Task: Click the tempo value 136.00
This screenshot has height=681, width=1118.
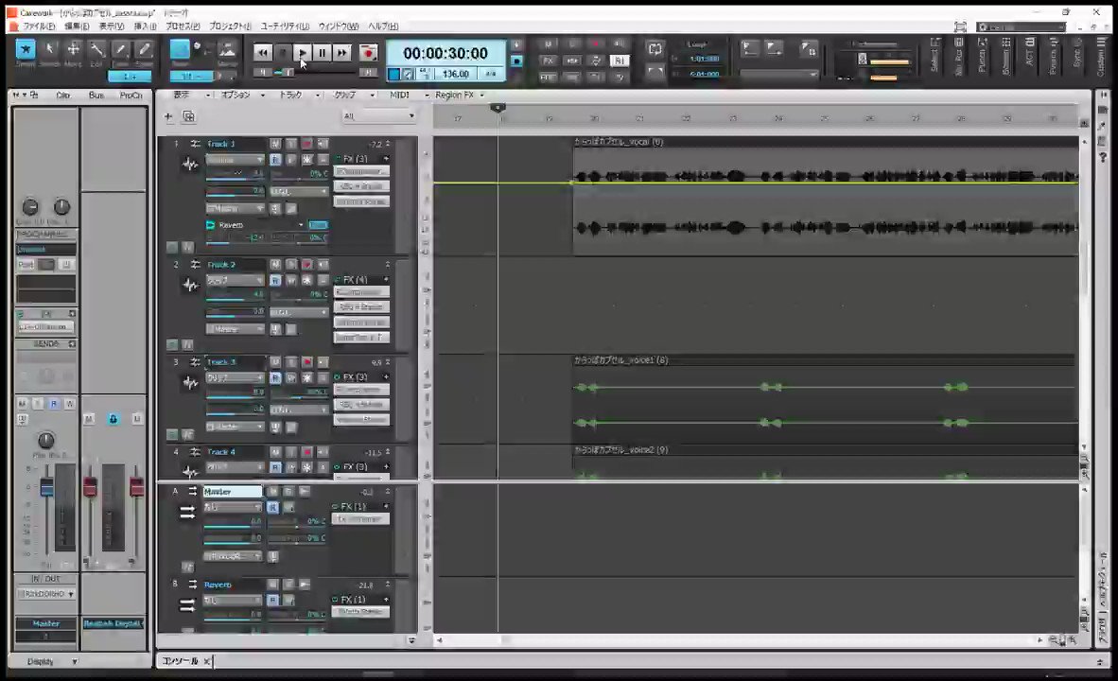Action: [x=456, y=74]
